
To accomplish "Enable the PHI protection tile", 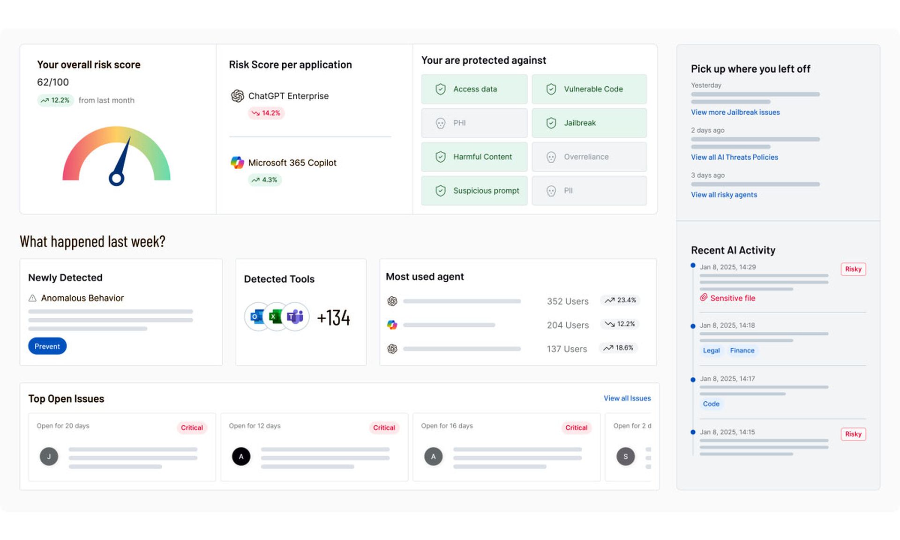I will click(474, 123).
